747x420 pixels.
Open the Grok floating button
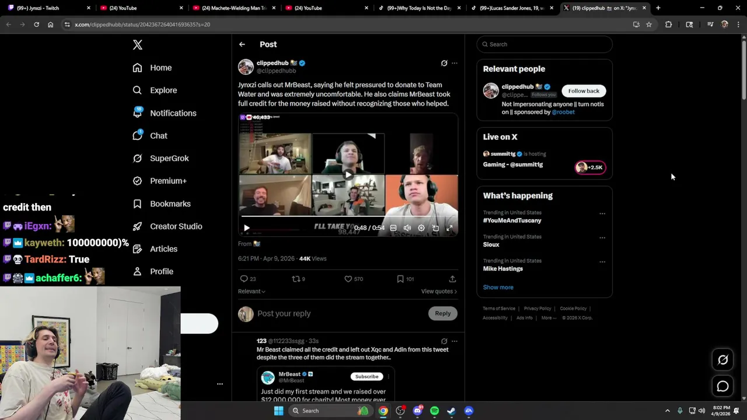click(x=723, y=360)
